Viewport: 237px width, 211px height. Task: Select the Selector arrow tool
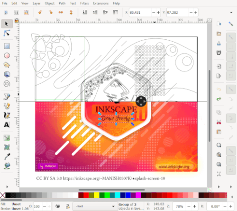tap(7, 24)
